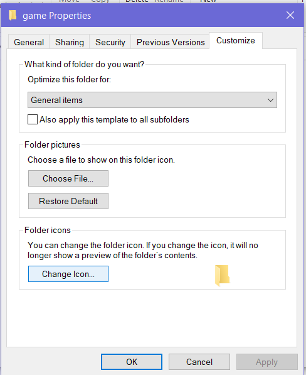Click the Choose File button
Screen dimensions: 306x375
click(68, 178)
